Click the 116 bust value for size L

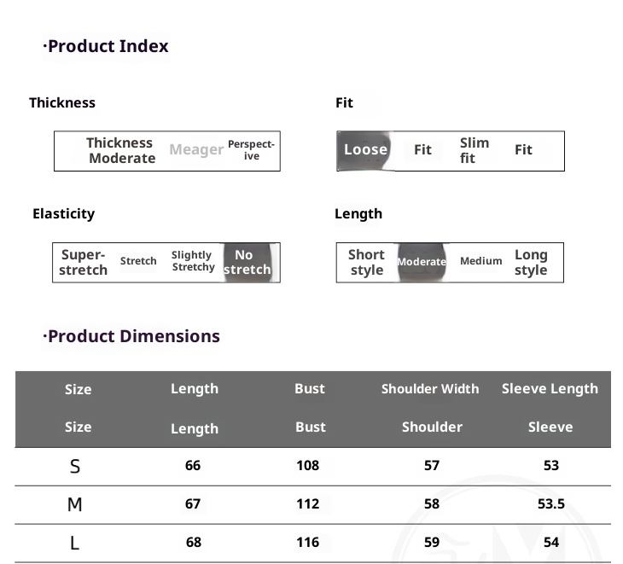[307, 542]
